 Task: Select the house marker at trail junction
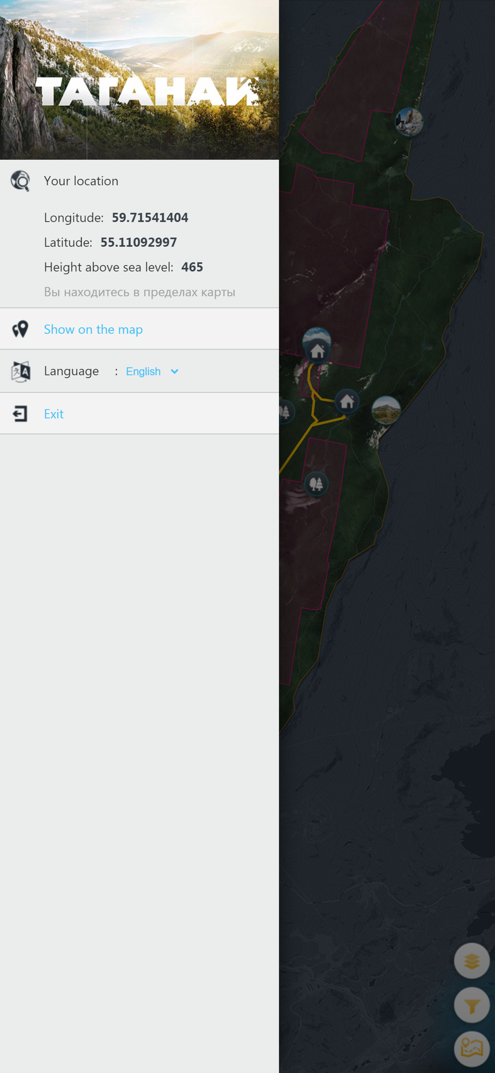pos(347,401)
